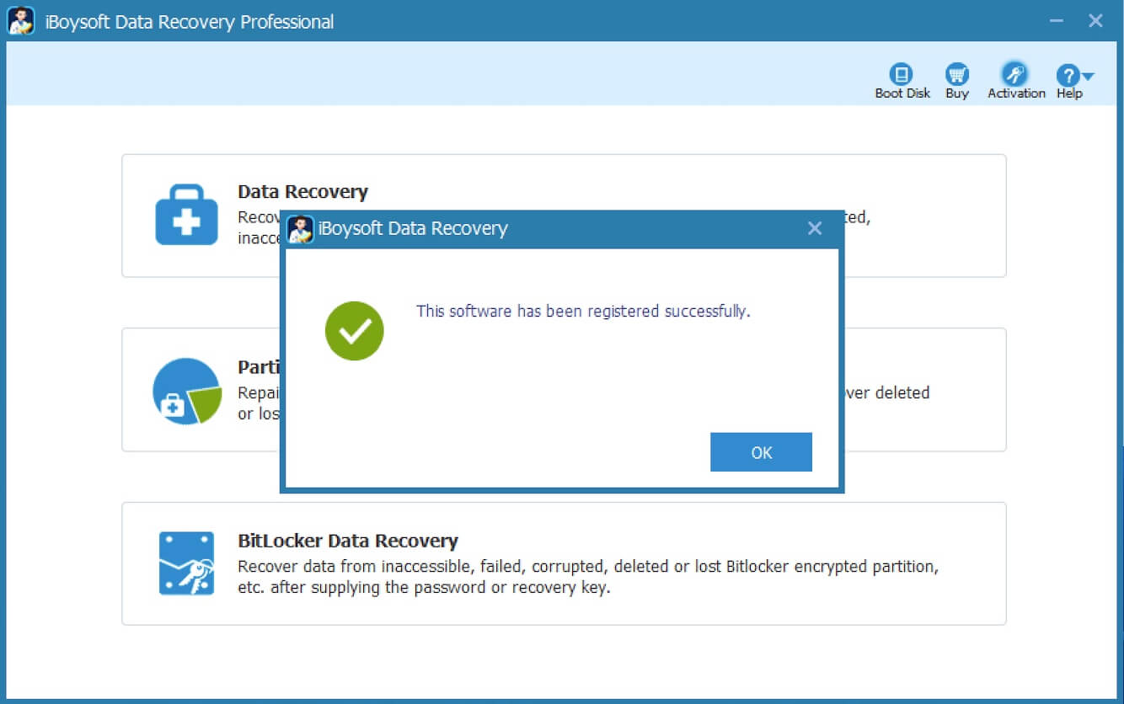This screenshot has width=1124, height=704.
Task: Click the BitLocker Data Recovery title text
Action: (348, 540)
